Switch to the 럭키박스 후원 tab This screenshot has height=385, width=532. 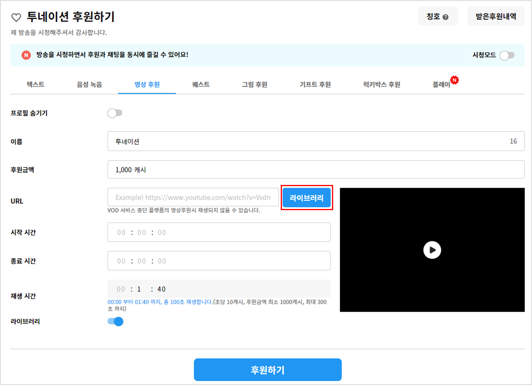[x=382, y=85]
